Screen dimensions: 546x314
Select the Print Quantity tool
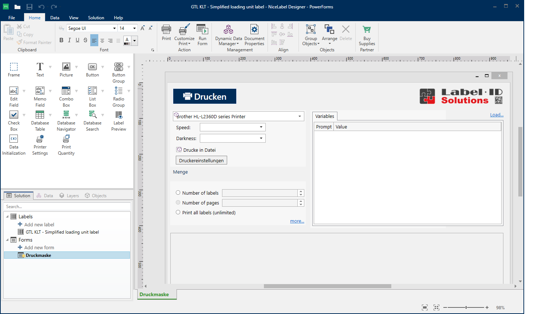tap(66, 145)
